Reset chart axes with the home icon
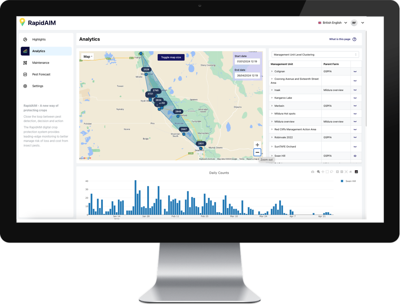401x305 pixels. (351, 172)
